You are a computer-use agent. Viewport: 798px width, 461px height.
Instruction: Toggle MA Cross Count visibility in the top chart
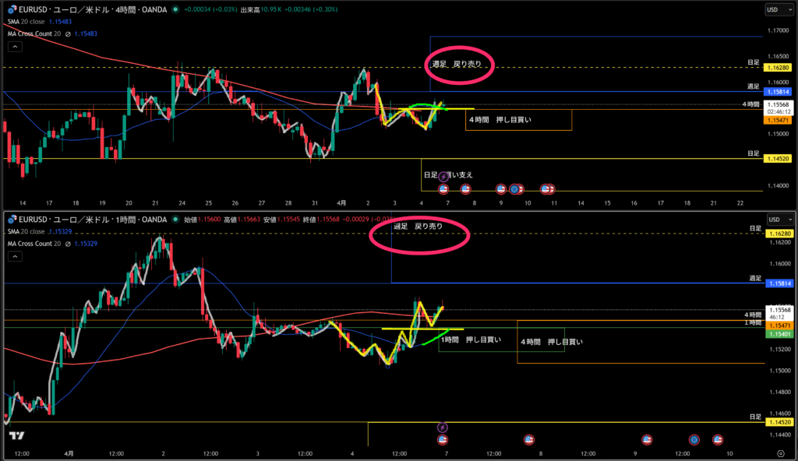pyautogui.click(x=69, y=33)
